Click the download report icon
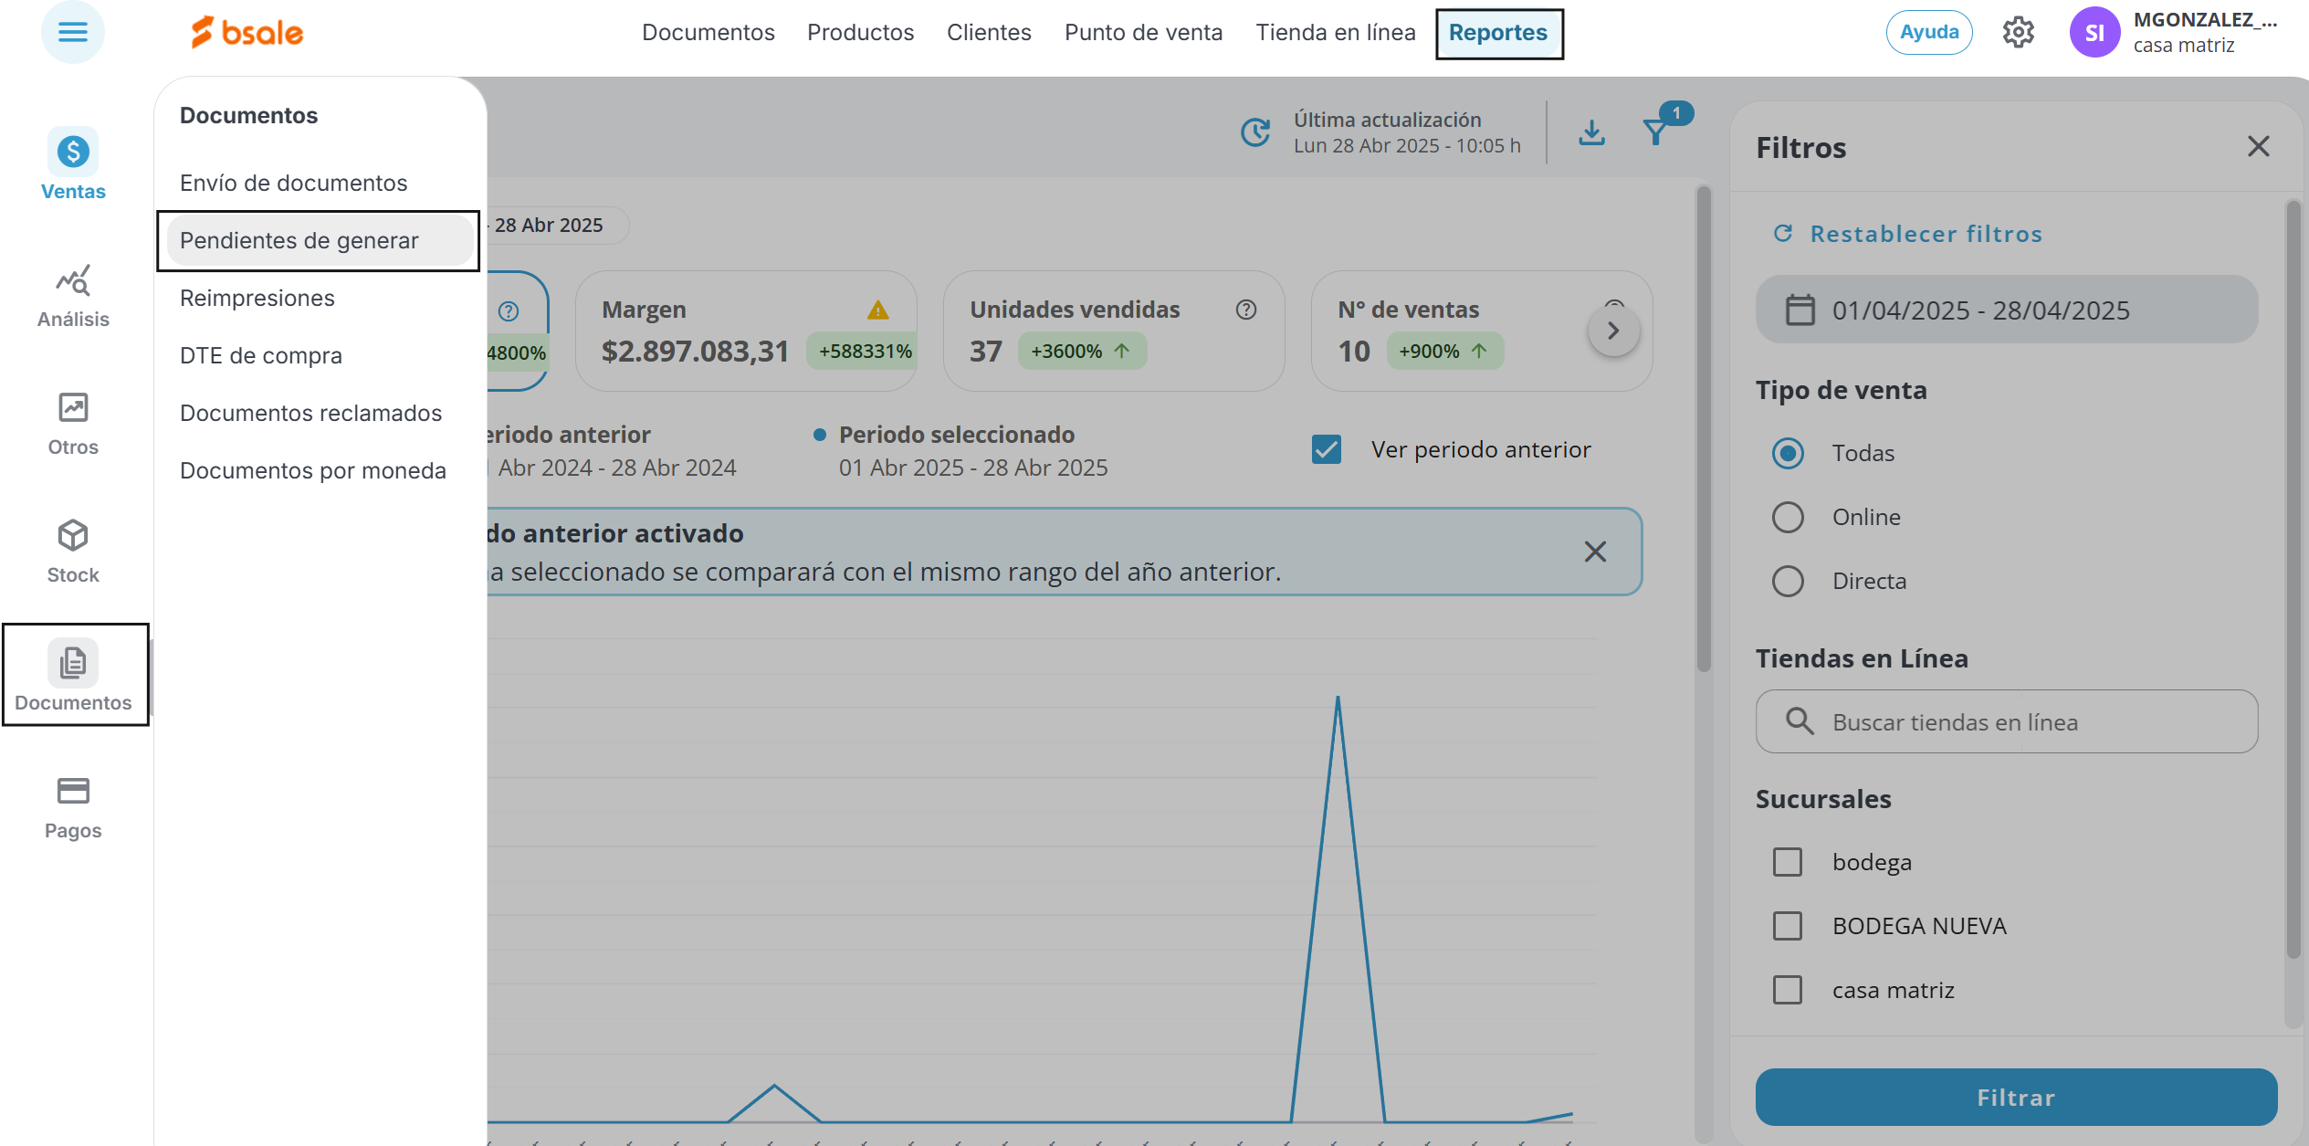The width and height of the screenshot is (2309, 1146). [1591, 132]
